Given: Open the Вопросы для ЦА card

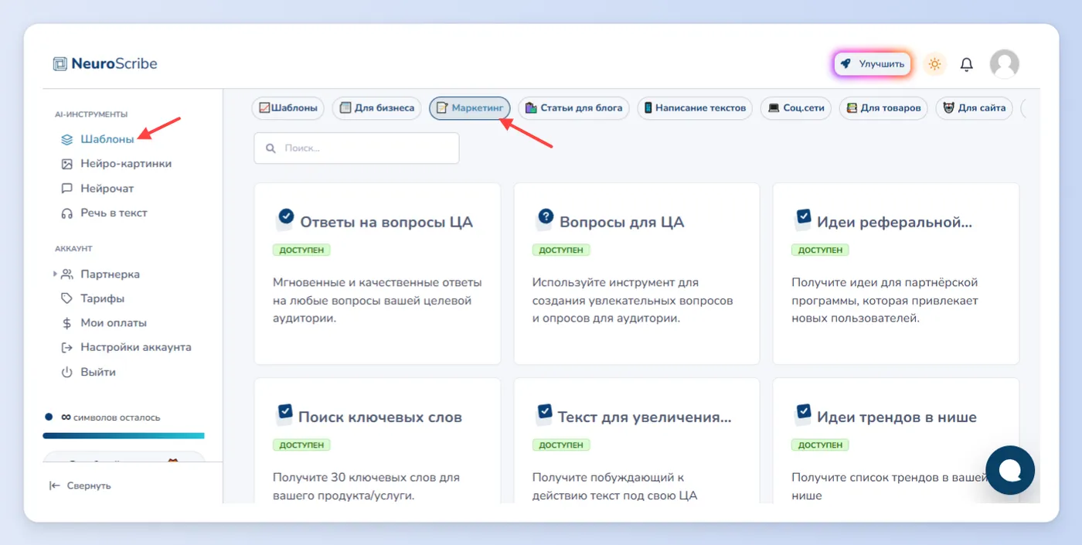Looking at the screenshot, I should 637,274.
